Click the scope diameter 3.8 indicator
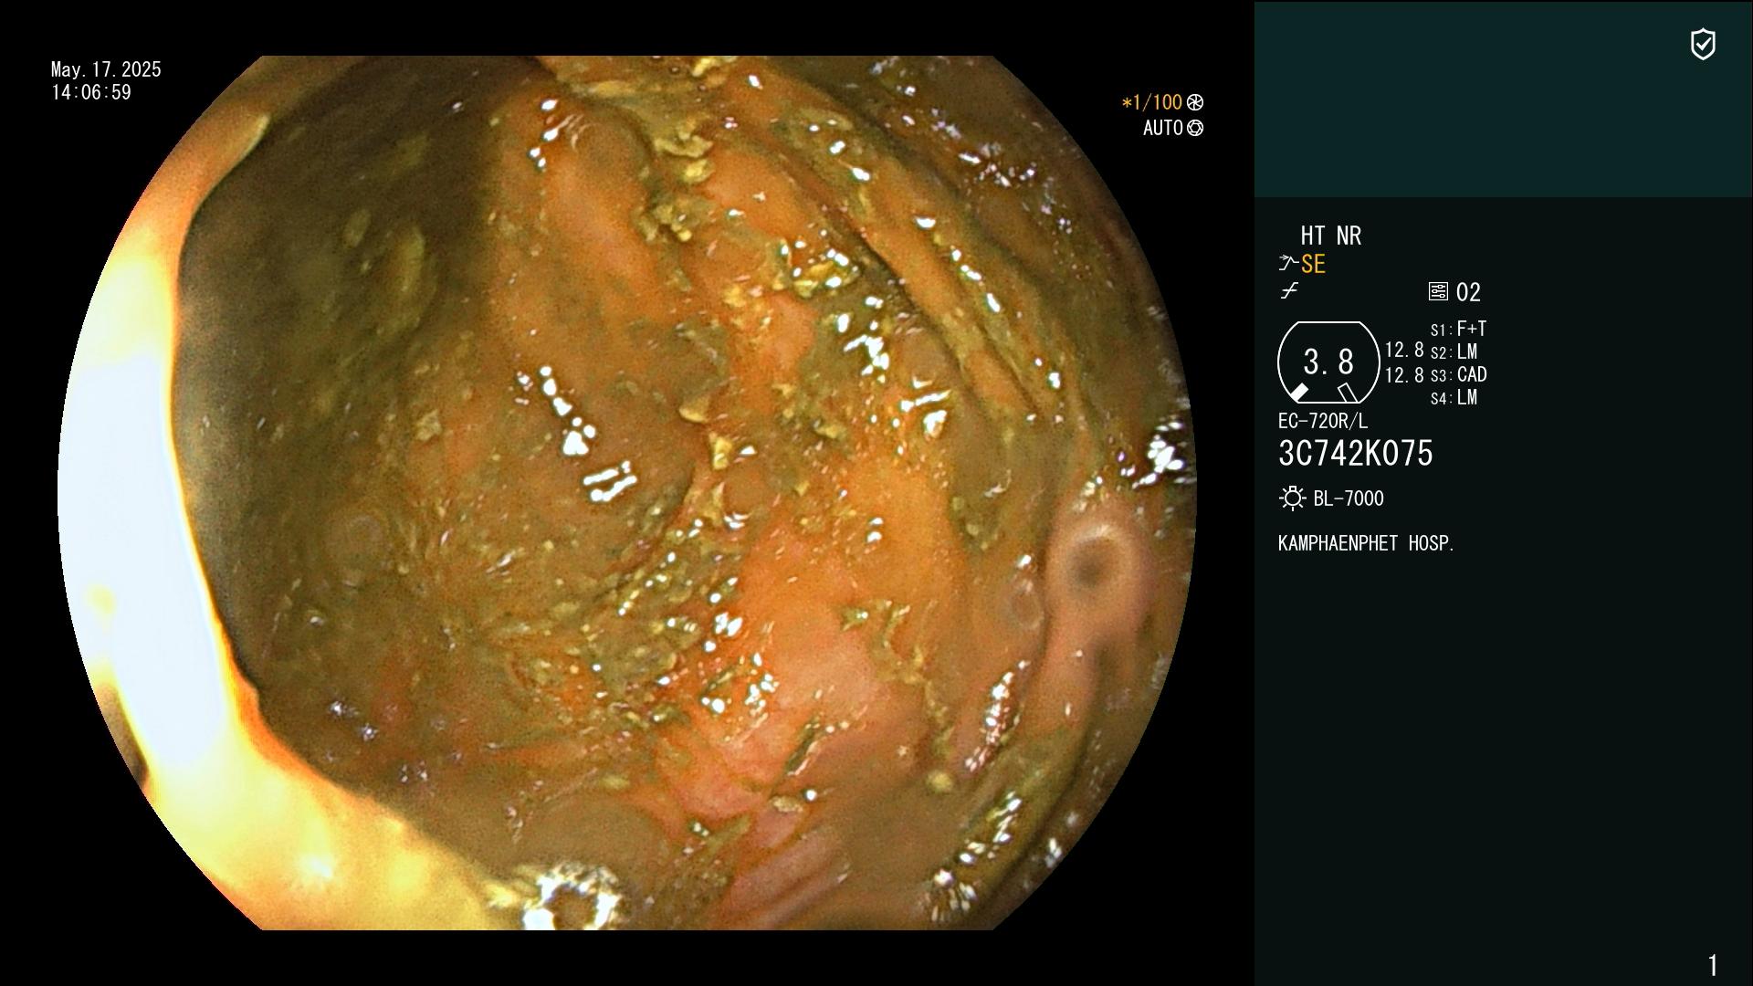 coord(1328,362)
